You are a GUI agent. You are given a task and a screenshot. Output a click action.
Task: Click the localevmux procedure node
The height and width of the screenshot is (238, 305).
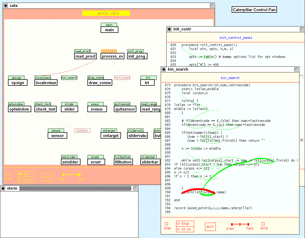[46, 83]
